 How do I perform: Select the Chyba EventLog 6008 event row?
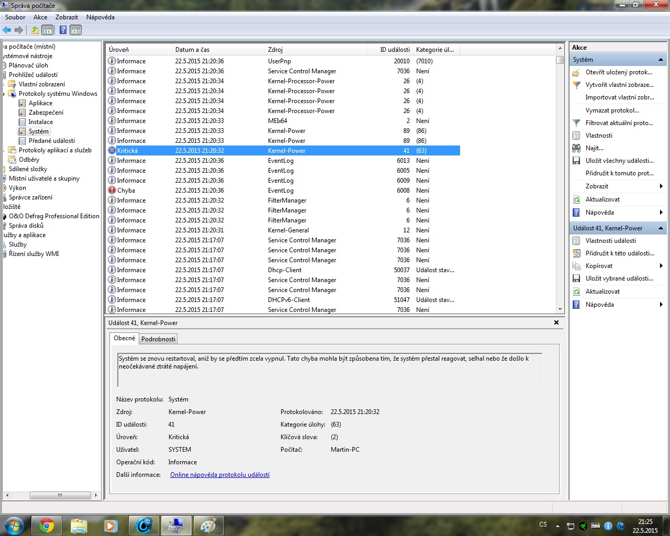pos(283,191)
